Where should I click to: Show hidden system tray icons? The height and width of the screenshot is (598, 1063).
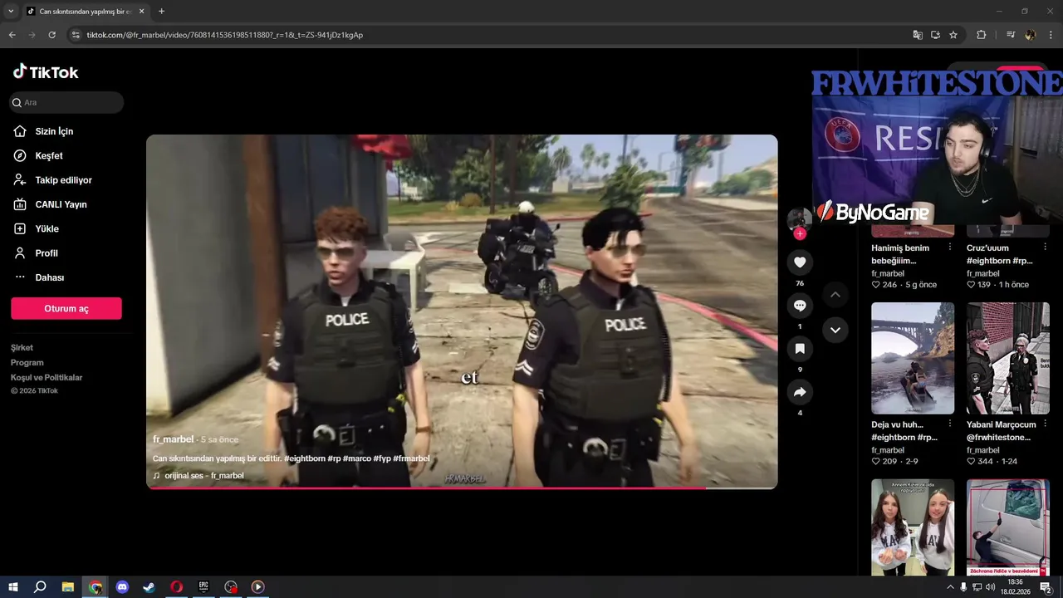pos(950,587)
